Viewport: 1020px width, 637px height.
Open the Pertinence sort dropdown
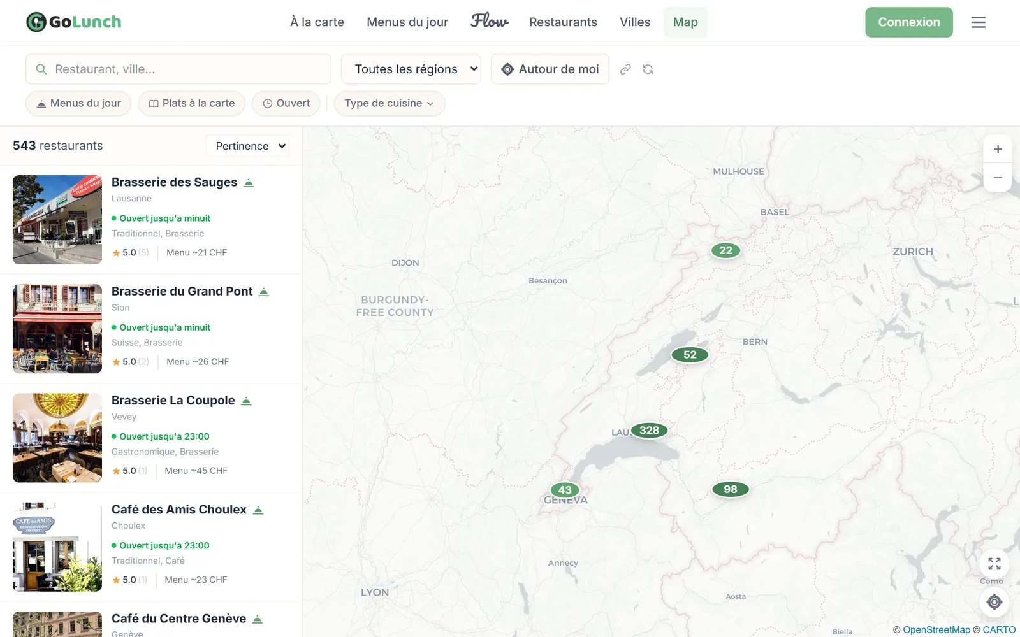point(248,146)
